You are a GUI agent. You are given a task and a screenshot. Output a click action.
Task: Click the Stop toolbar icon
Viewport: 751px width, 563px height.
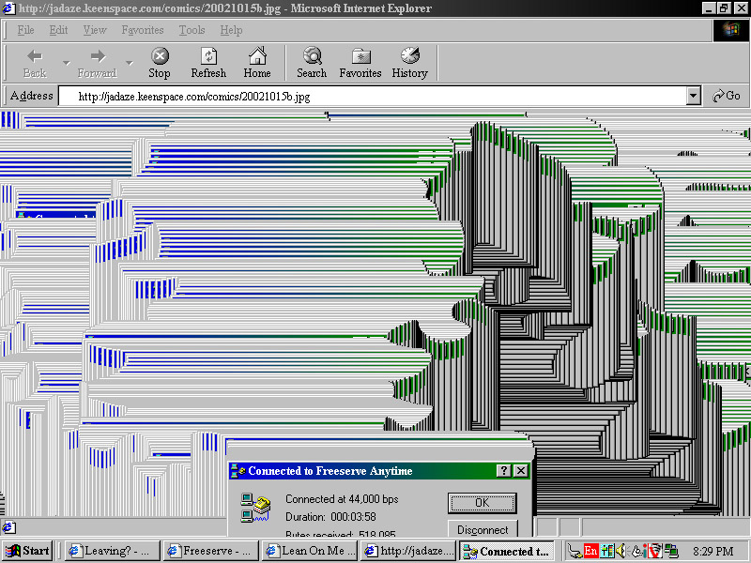[160, 62]
